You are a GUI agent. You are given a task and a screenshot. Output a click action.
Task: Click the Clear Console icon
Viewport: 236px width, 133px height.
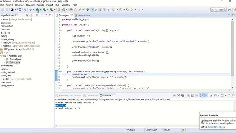click(x=188, y=95)
